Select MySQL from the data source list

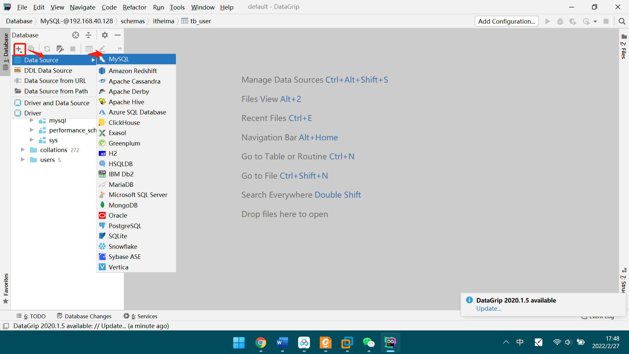(x=119, y=59)
